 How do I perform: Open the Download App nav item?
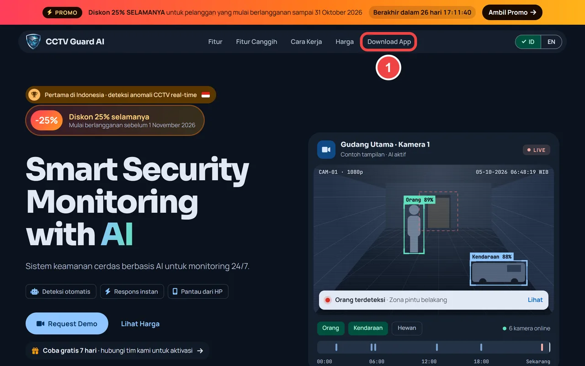389,42
